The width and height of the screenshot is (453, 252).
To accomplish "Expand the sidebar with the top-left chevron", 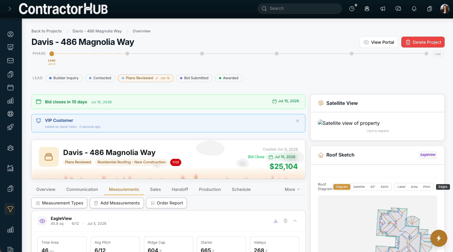I will (9, 8).
